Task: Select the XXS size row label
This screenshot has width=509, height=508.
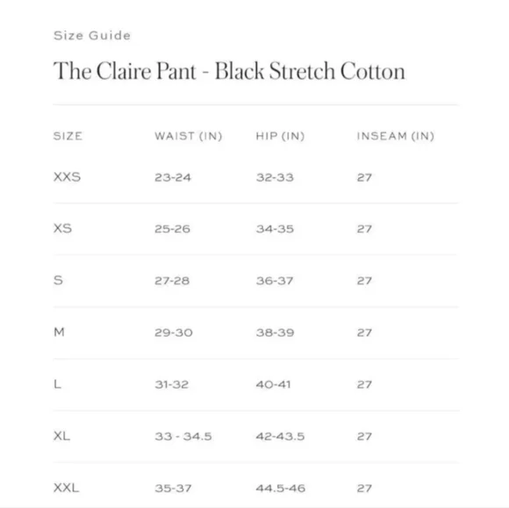Action: (67, 177)
